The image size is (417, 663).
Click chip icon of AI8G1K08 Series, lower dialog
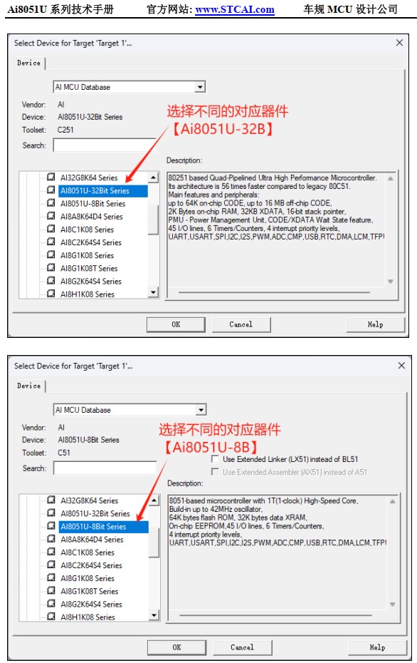coord(51,577)
